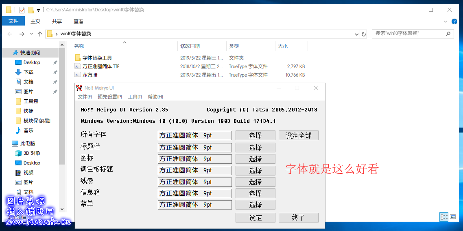Click the 菜单 font field
This screenshot has width=463, height=231.
click(195, 205)
